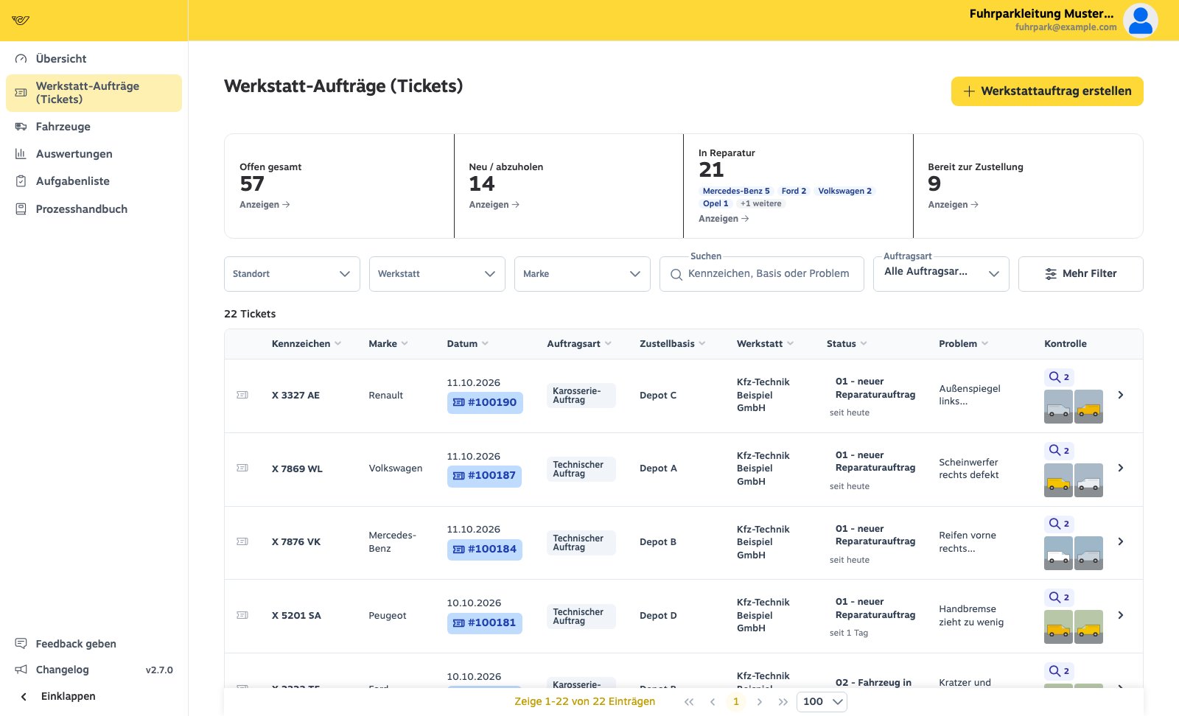This screenshot has height=716, width=1179.
Task: Click ticket icon for row X 7876 VK
Action: coord(242,542)
